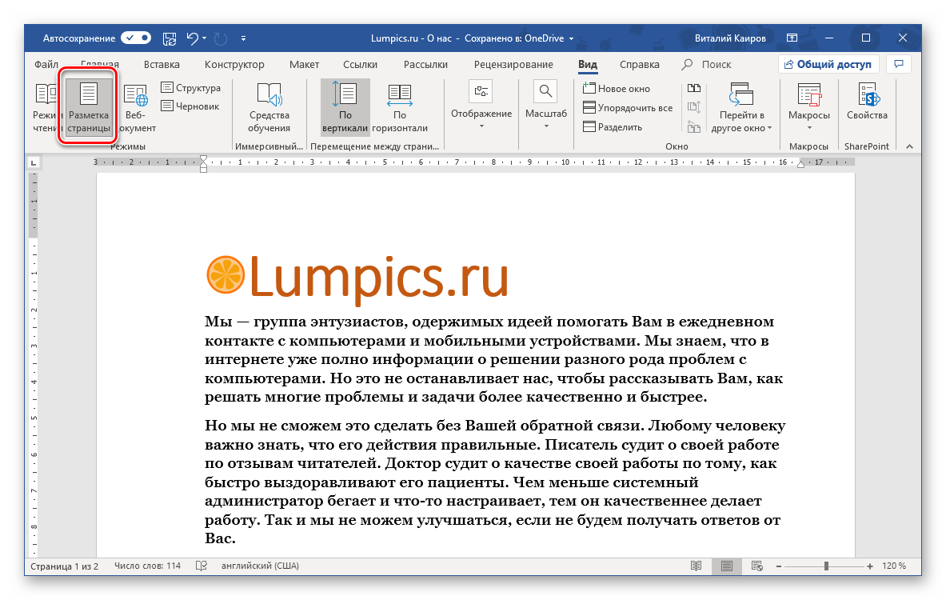The width and height of the screenshot is (946, 600).
Task: Click the Общий доступ share button
Action: 828,65
